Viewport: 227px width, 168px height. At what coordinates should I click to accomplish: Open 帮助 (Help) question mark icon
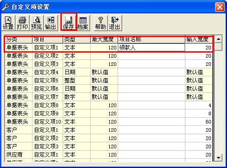101,23
